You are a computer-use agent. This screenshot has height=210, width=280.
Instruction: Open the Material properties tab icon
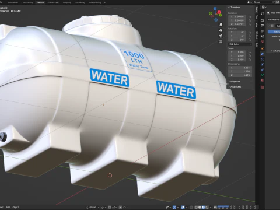pos(262,80)
